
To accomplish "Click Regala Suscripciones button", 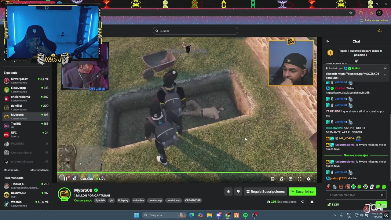I will click(x=265, y=192).
